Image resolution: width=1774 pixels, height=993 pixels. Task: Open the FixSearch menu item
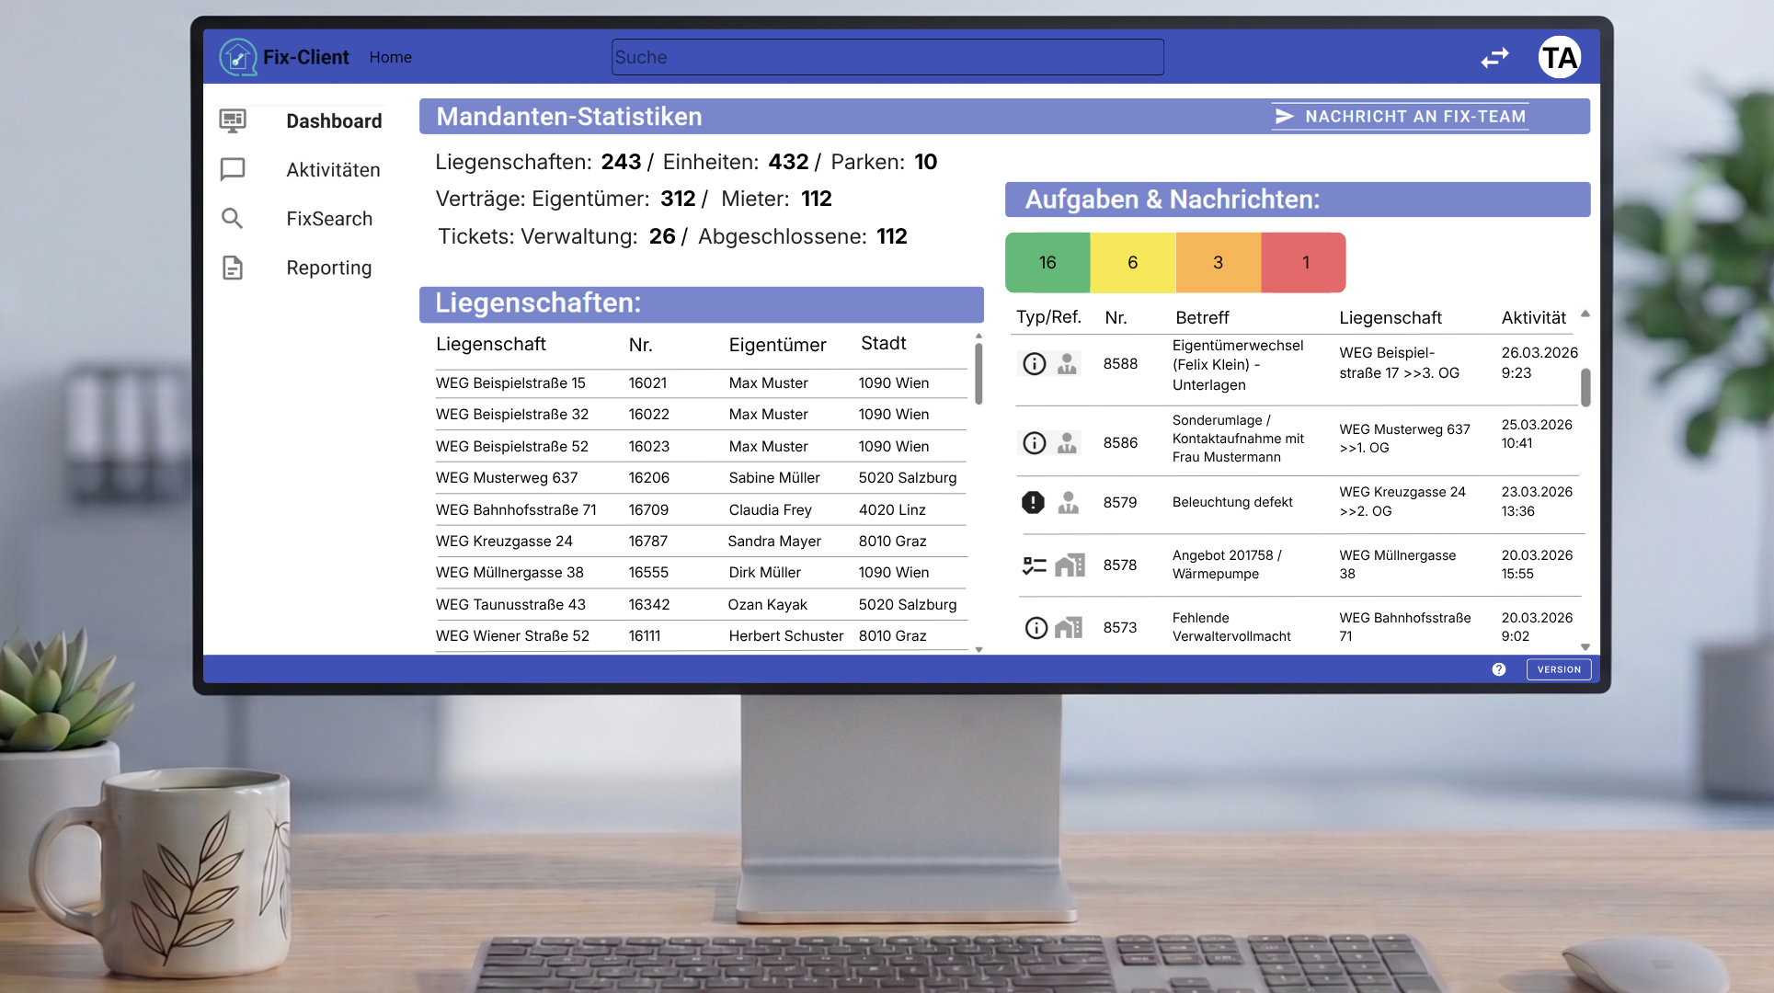[x=329, y=219]
